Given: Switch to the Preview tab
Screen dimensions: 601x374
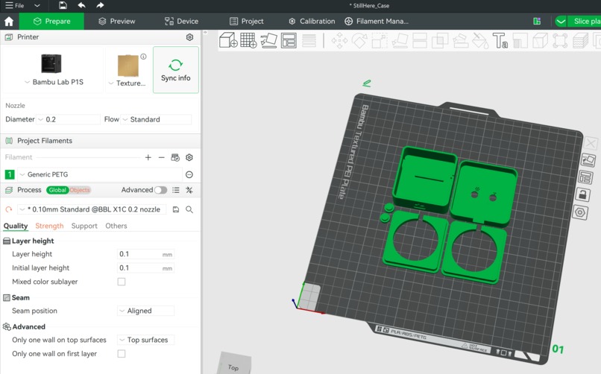Looking at the screenshot, I should [x=117, y=22].
